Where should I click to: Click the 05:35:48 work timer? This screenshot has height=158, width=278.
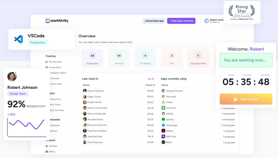pyautogui.click(x=246, y=82)
